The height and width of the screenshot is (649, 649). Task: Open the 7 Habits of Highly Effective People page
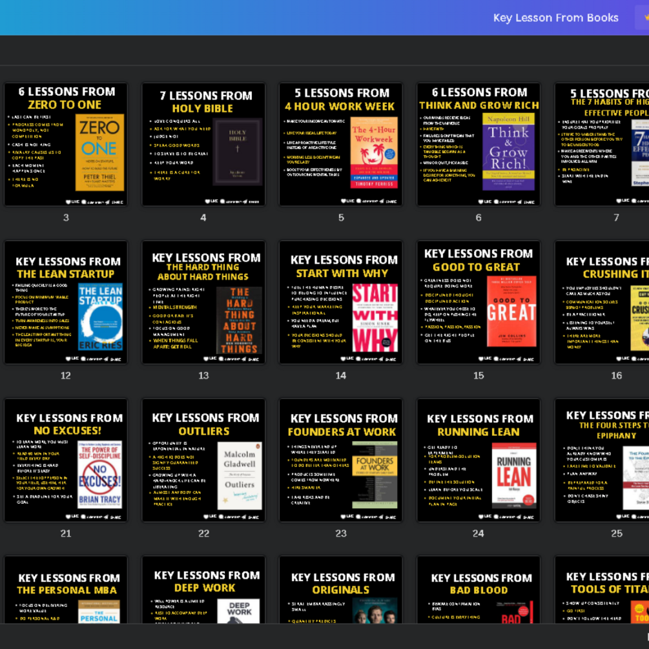coord(602,144)
